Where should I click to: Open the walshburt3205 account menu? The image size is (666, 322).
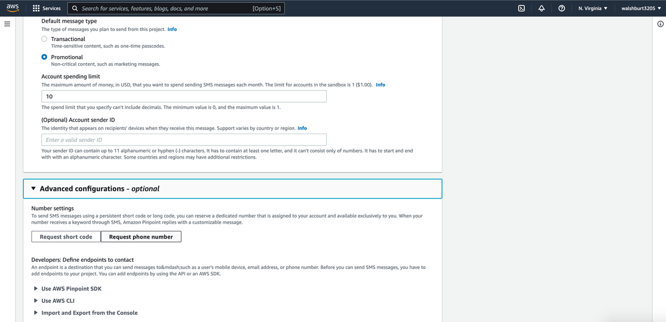pyautogui.click(x=640, y=8)
